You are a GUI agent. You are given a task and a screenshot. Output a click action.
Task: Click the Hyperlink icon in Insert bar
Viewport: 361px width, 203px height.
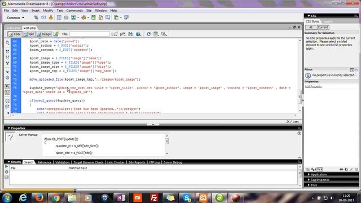(x=36, y=17)
